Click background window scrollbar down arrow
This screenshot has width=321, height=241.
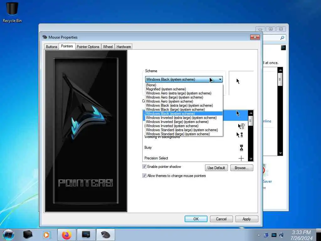[280, 153]
